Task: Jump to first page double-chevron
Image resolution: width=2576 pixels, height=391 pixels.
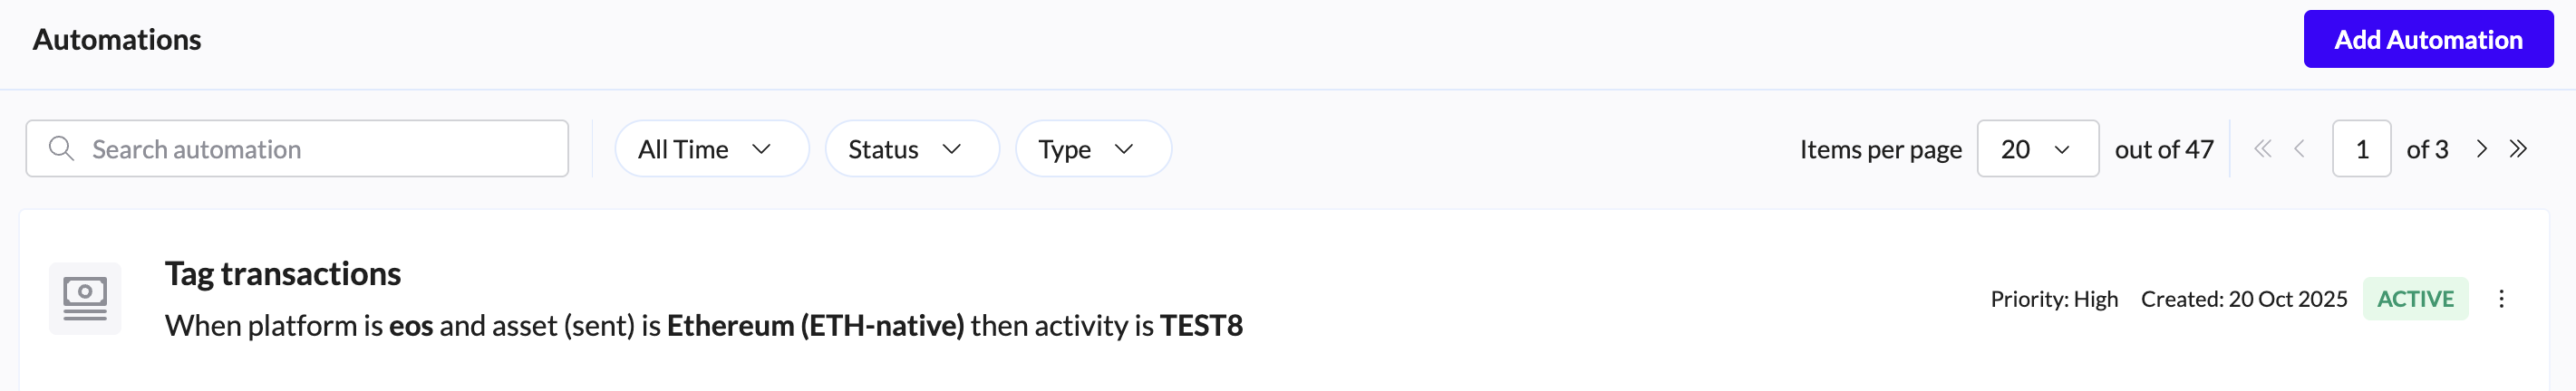Action: (2262, 149)
